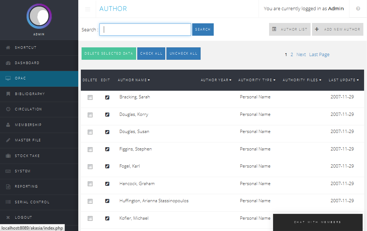This screenshot has height=231, width=367.
Task: Edit the Fogel, Karl author entry
Action: (x=107, y=167)
